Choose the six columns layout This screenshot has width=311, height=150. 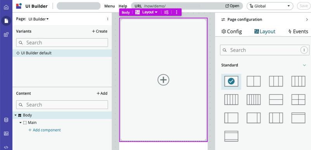(254, 99)
